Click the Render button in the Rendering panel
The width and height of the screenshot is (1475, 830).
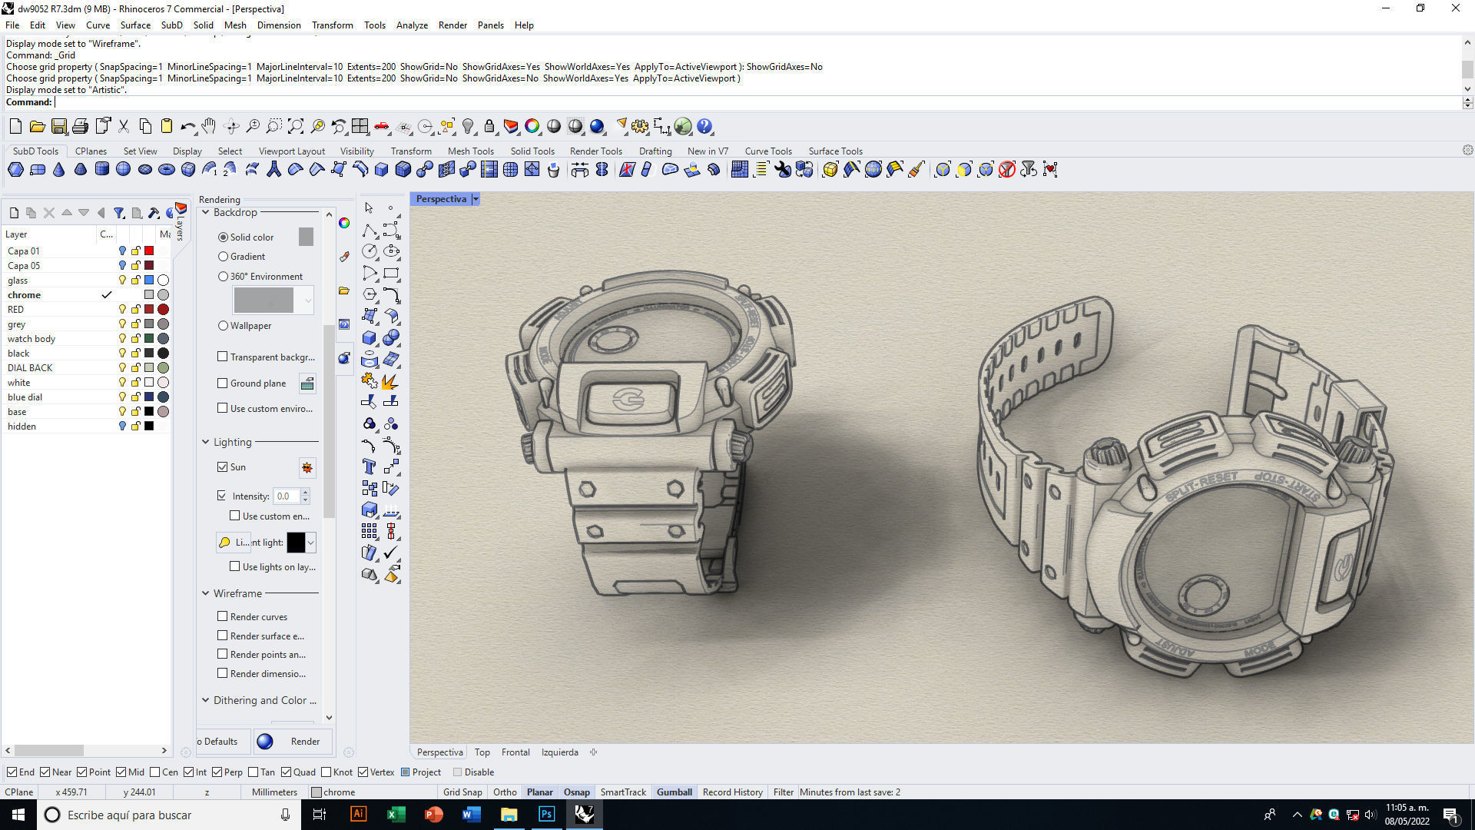[293, 742]
